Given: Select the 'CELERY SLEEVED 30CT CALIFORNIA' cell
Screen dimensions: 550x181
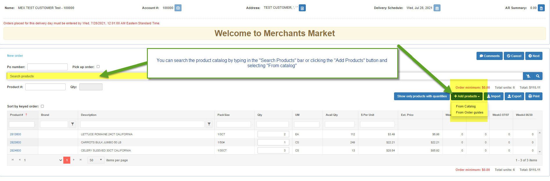Looking at the screenshot, I should pyautogui.click(x=146, y=151).
